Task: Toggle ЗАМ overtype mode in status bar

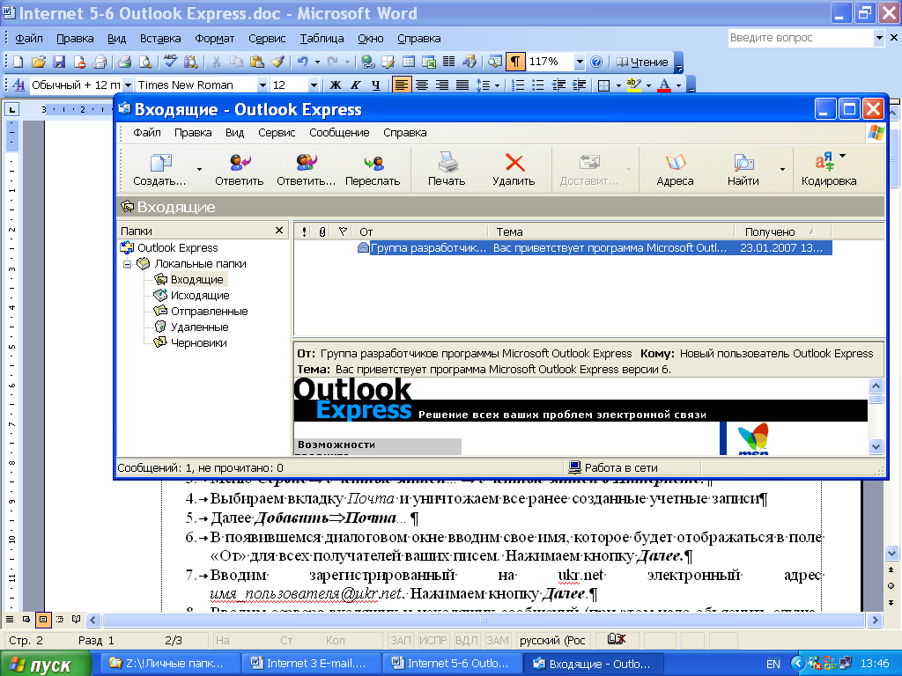Action: click(x=497, y=641)
